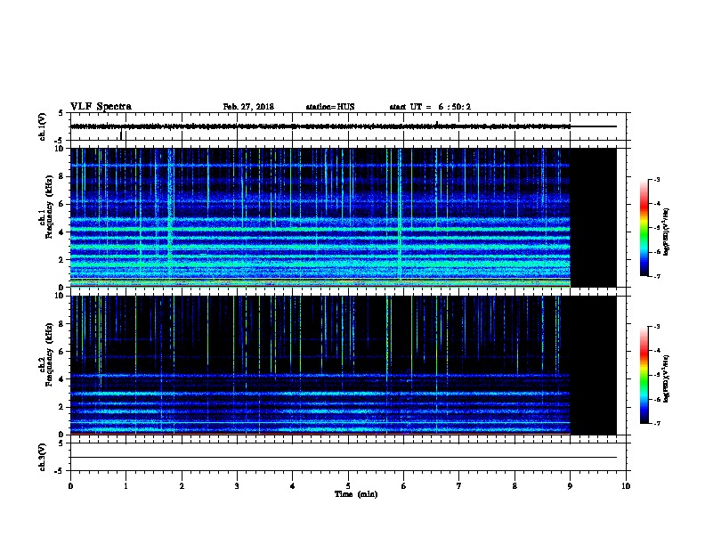This screenshot has width=705, height=545.
Task: Click the ch.2 spectrogram color bar
Action: coord(644,375)
